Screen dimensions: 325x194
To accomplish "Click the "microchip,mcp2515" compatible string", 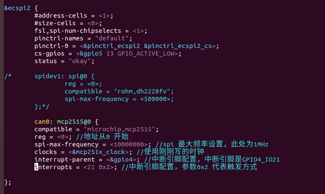I will click(x=121, y=130).
